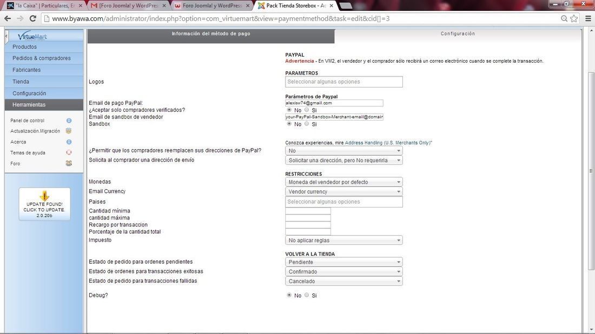Image resolution: width=595 pixels, height=334 pixels.
Task: Select No for verified buyers only
Action: pos(289,110)
